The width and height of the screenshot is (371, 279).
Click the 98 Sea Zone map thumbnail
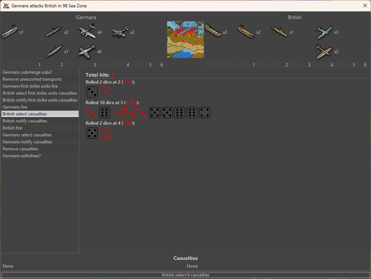click(185, 39)
